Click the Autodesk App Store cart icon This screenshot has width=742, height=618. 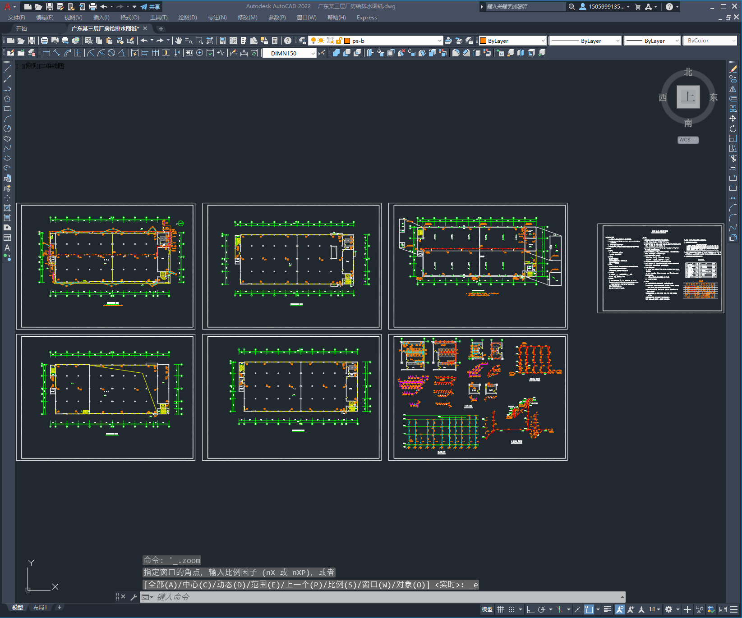(638, 7)
